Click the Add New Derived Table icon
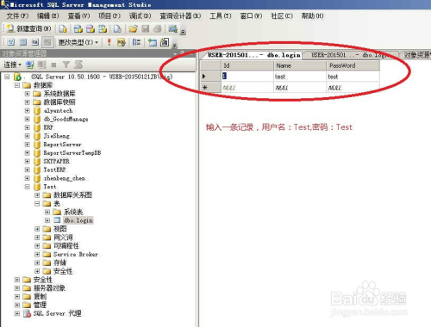Viewport: 431px width, 327px height. point(165,42)
